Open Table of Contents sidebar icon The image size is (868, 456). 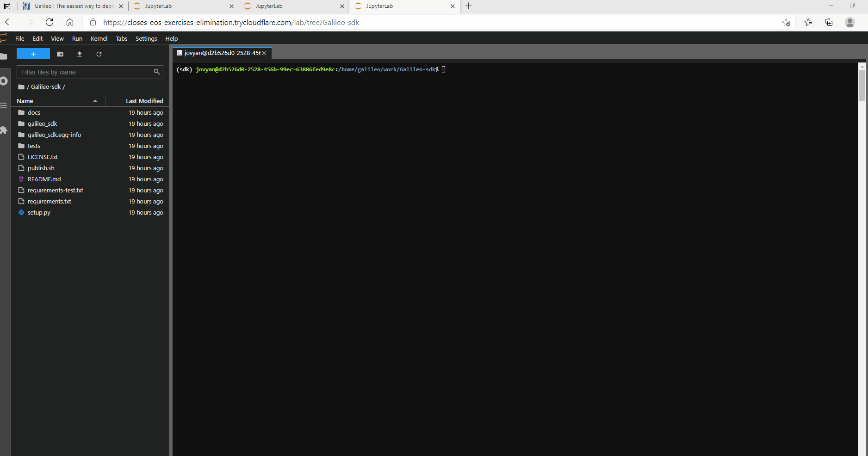pos(4,105)
